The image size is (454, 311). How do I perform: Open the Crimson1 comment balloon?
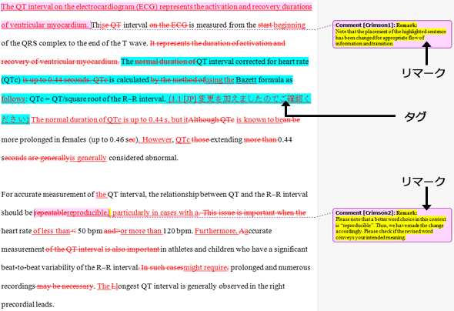(392, 34)
